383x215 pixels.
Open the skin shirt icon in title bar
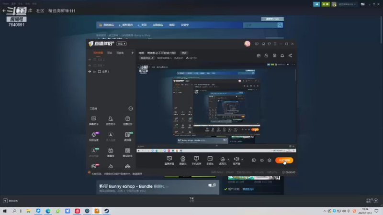pos(269,44)
